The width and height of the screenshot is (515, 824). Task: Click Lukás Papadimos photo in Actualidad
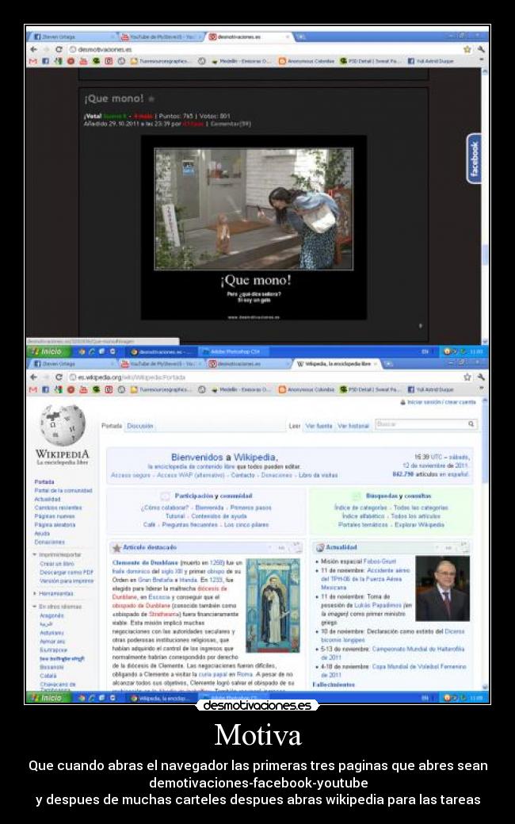click(442, 588)
